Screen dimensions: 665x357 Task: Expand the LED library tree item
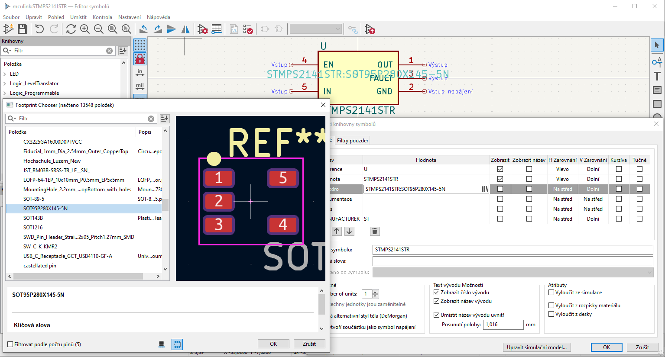click(x=5, y=74)
